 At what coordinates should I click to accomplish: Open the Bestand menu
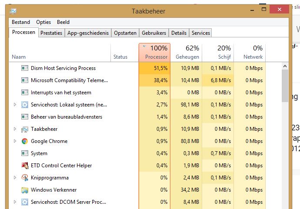click(x=21, y=22)
